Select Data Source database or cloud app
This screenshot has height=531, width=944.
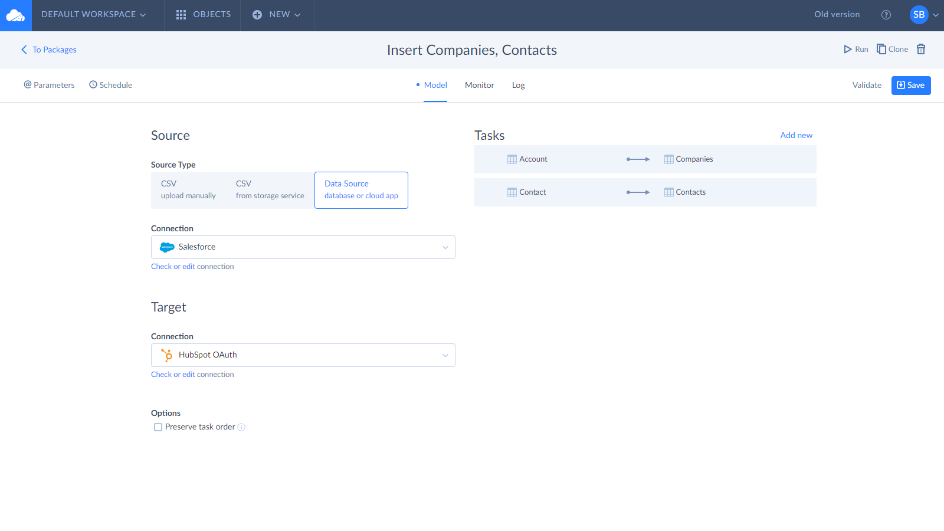click(x=361, y=190)
